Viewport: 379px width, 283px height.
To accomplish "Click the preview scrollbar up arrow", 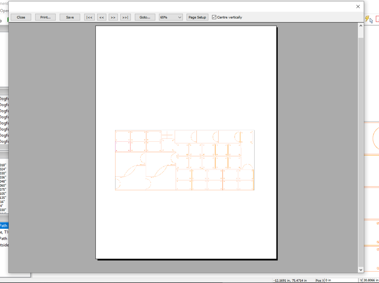I will coord(361,26).
